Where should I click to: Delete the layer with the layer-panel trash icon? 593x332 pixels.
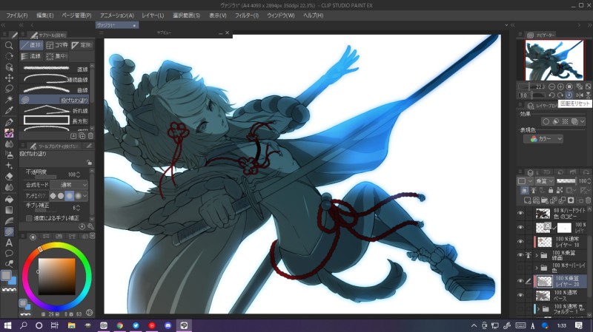click(588, 200)
